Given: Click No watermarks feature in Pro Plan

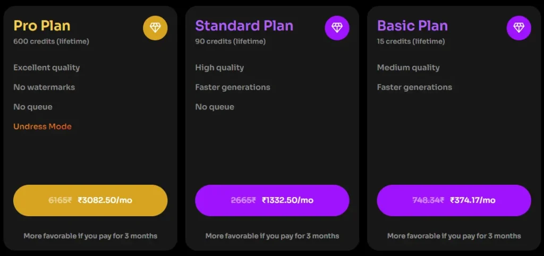Looking at the screenshot, I should [44, 87].
